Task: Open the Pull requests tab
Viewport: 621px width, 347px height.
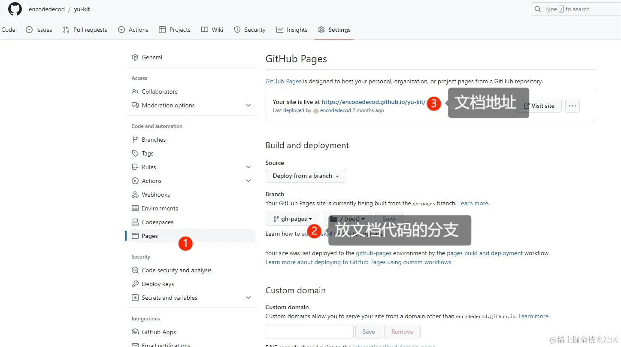Action: [x=85, y=30]
